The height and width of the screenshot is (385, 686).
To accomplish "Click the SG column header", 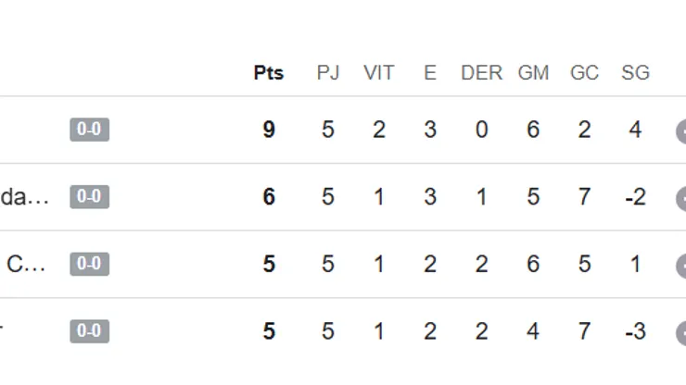I will (x=635, y=73).
